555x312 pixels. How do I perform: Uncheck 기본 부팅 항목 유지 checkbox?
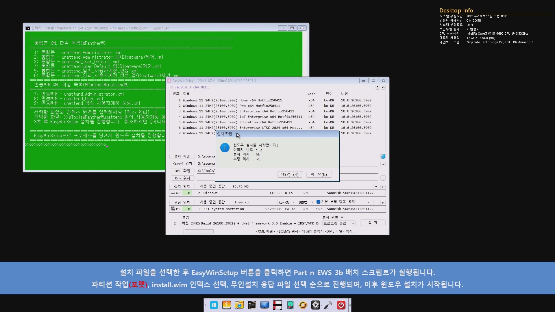(x=318, y=202)
